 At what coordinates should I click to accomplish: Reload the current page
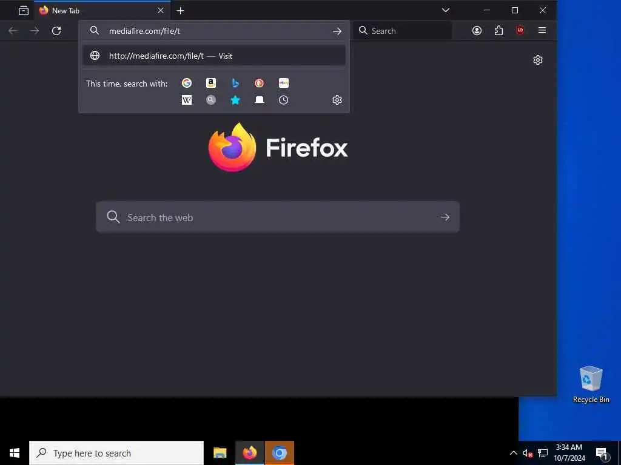[56, 31]
